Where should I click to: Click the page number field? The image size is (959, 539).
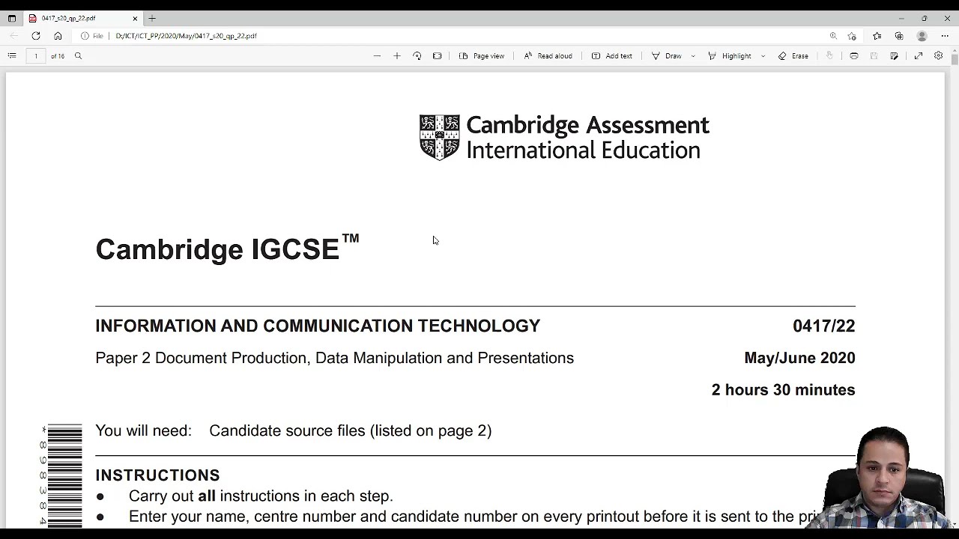[35, 56]
